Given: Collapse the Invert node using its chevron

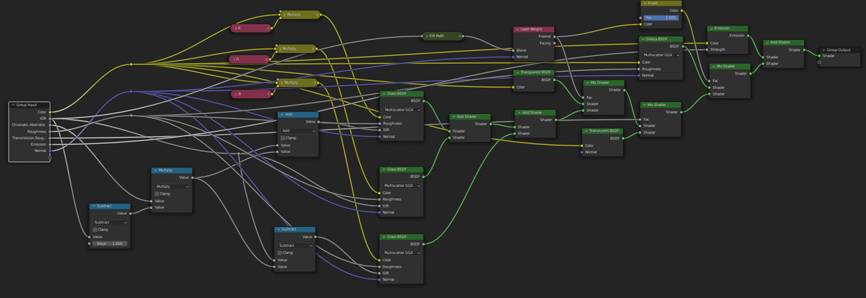Looking at the screenshot, I should [x=645, y=3].
